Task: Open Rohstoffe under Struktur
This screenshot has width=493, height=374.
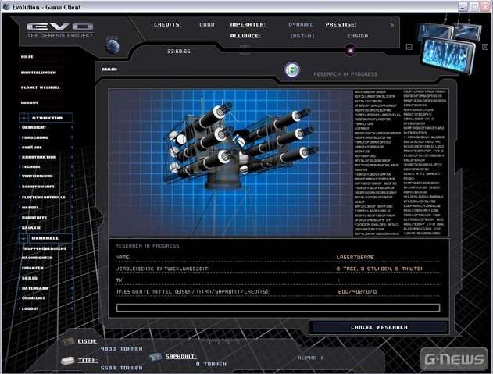Action: click(34, 218)
